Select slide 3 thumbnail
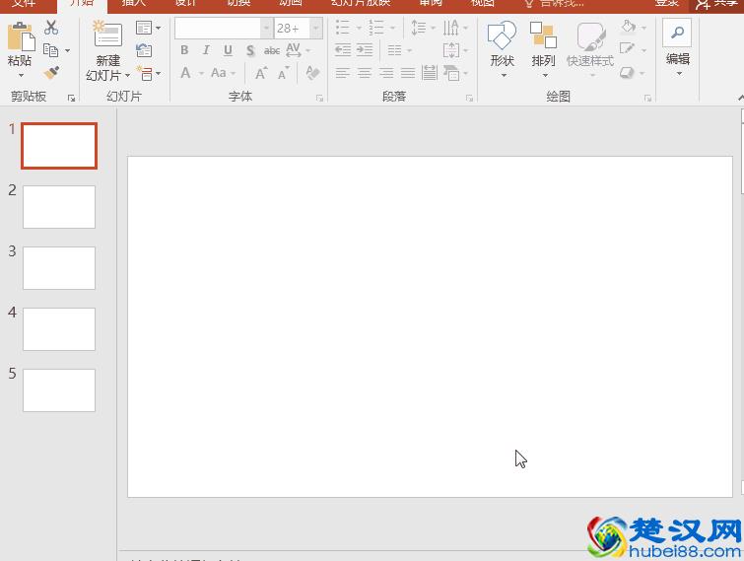Image resolution: width=744 pixels, height=561 pixels. coord(59,268)
